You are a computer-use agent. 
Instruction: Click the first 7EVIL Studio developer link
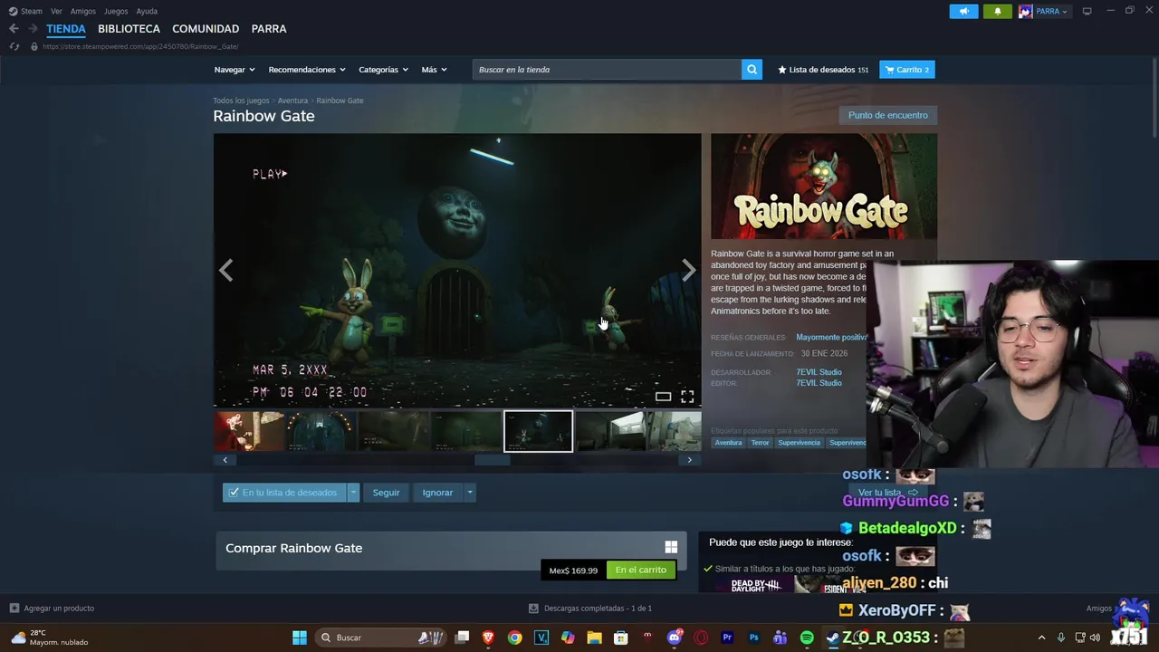[819, 372]
